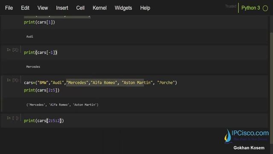Click the In [2] prompt label

(13, 50)
